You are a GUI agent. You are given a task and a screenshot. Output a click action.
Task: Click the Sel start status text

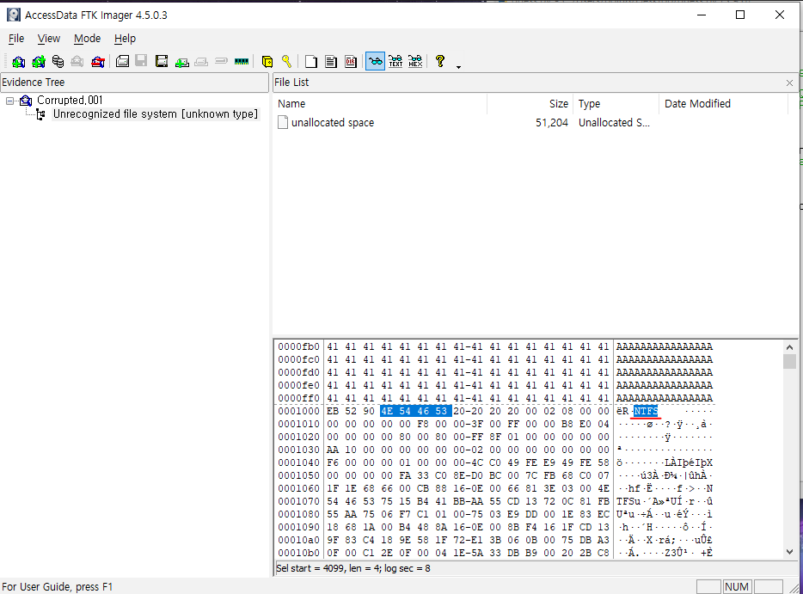point(352,568)
